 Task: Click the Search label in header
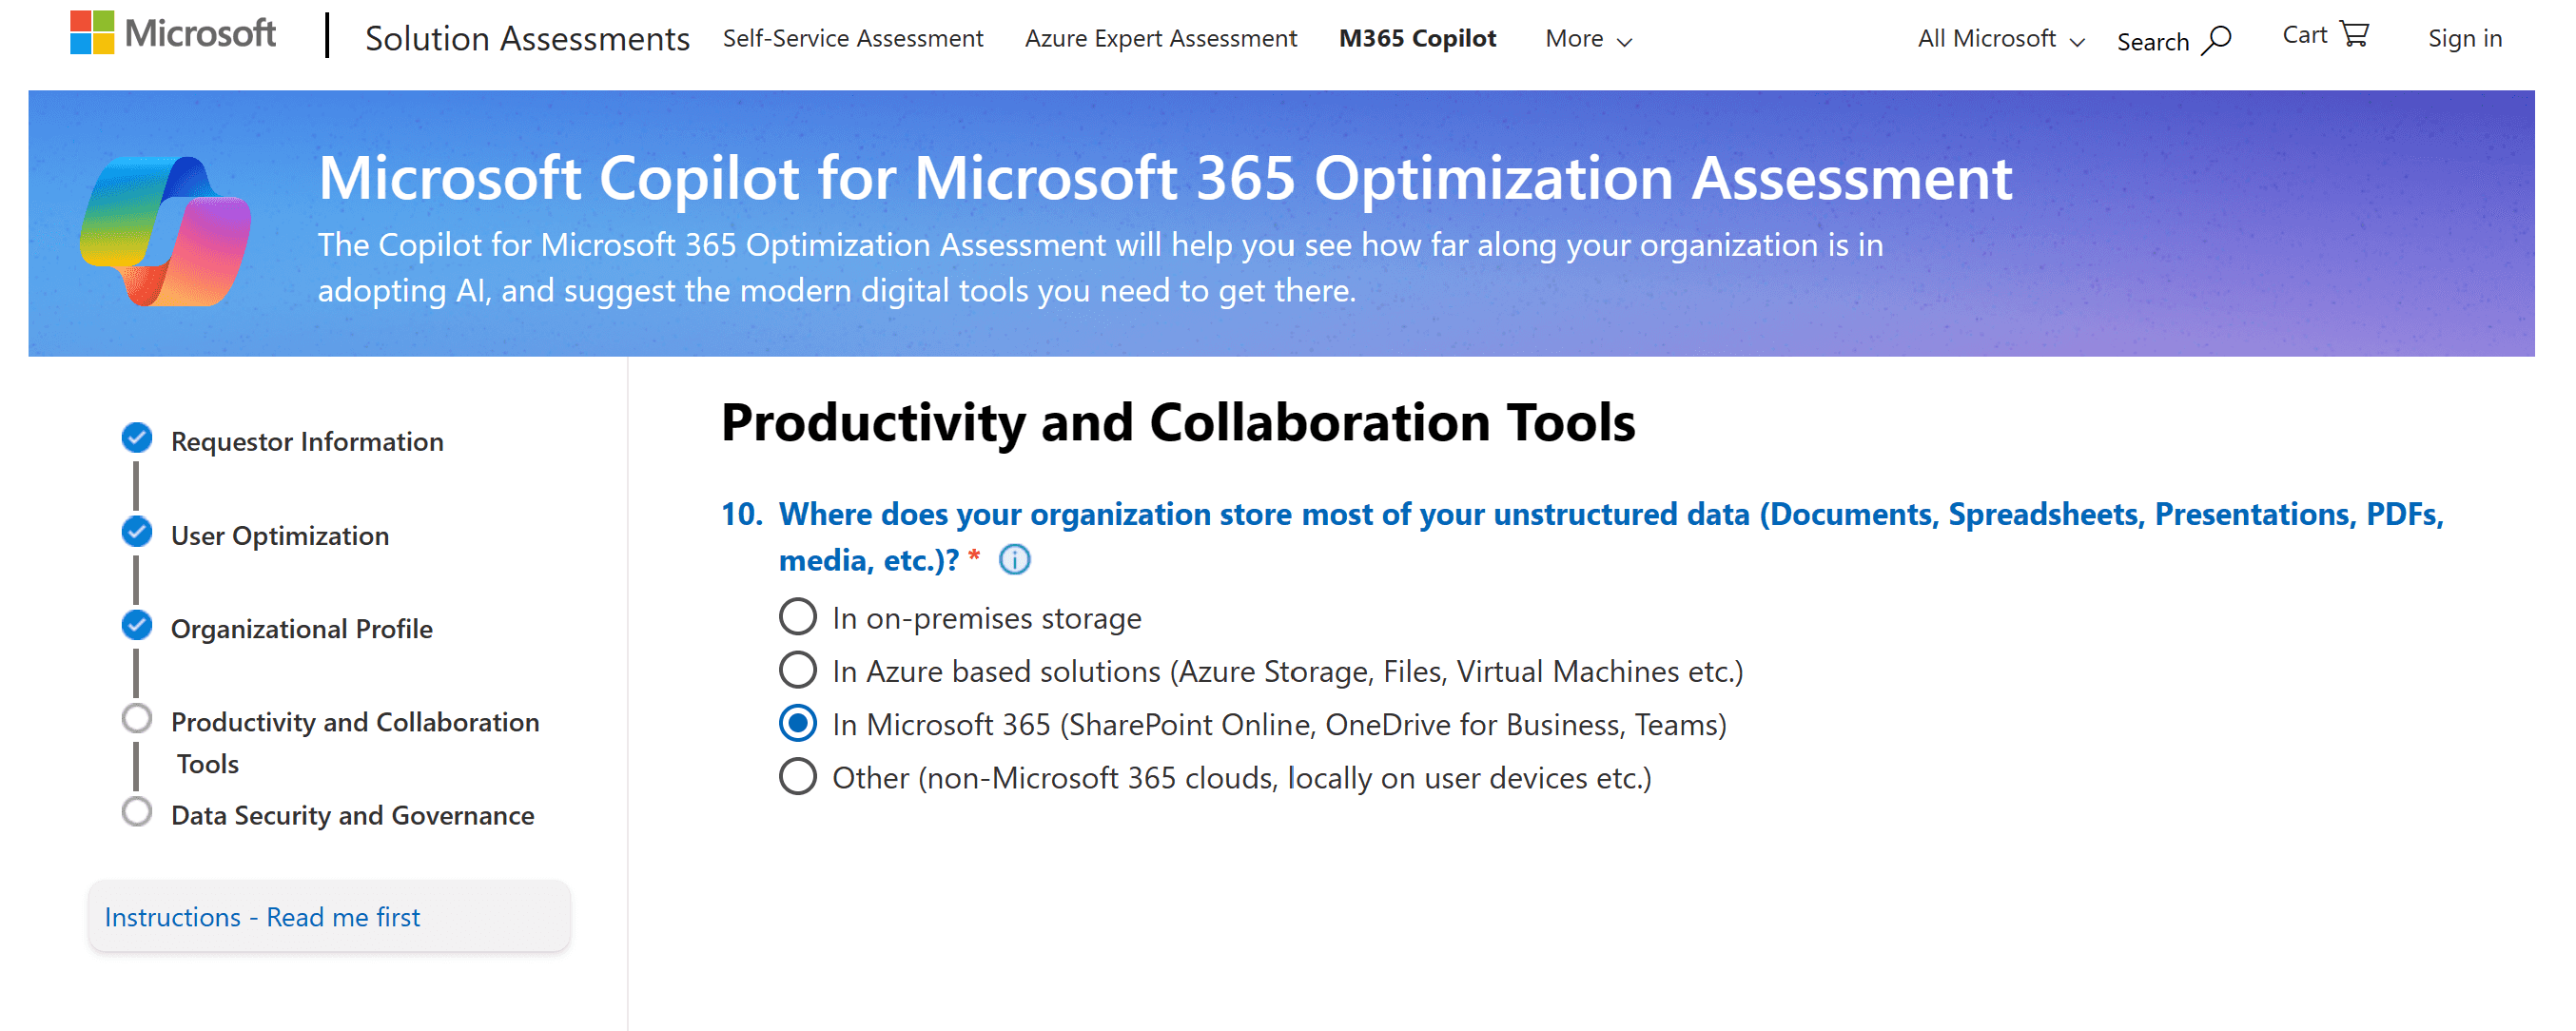tap(2152, 42)
